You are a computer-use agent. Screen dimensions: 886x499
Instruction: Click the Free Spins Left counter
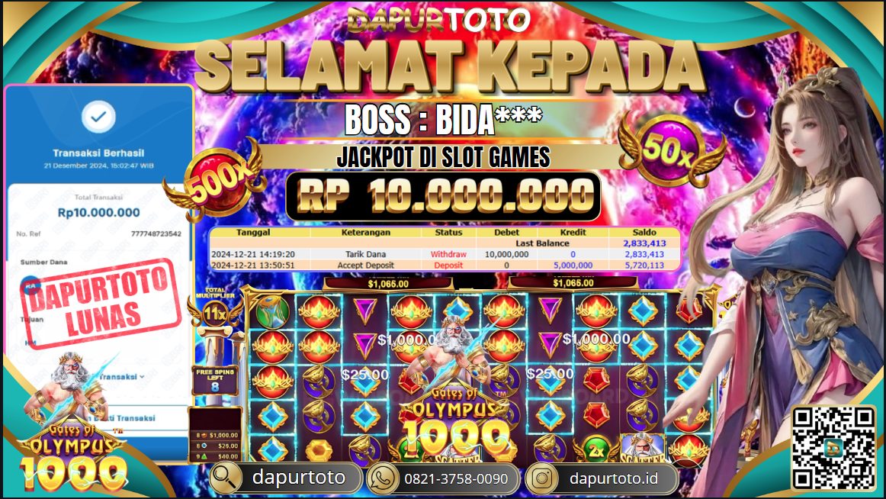215,380
